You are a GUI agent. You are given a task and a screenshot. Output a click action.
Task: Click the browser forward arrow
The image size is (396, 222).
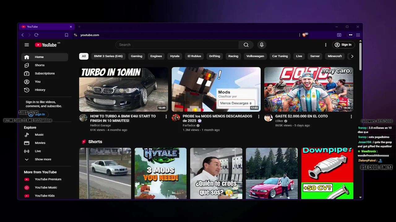(x=29, y=35)
